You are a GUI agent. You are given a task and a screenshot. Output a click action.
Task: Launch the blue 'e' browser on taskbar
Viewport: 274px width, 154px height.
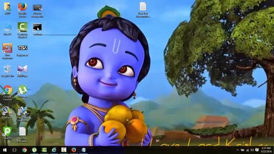pyautogui.click(x=54, y=150)
